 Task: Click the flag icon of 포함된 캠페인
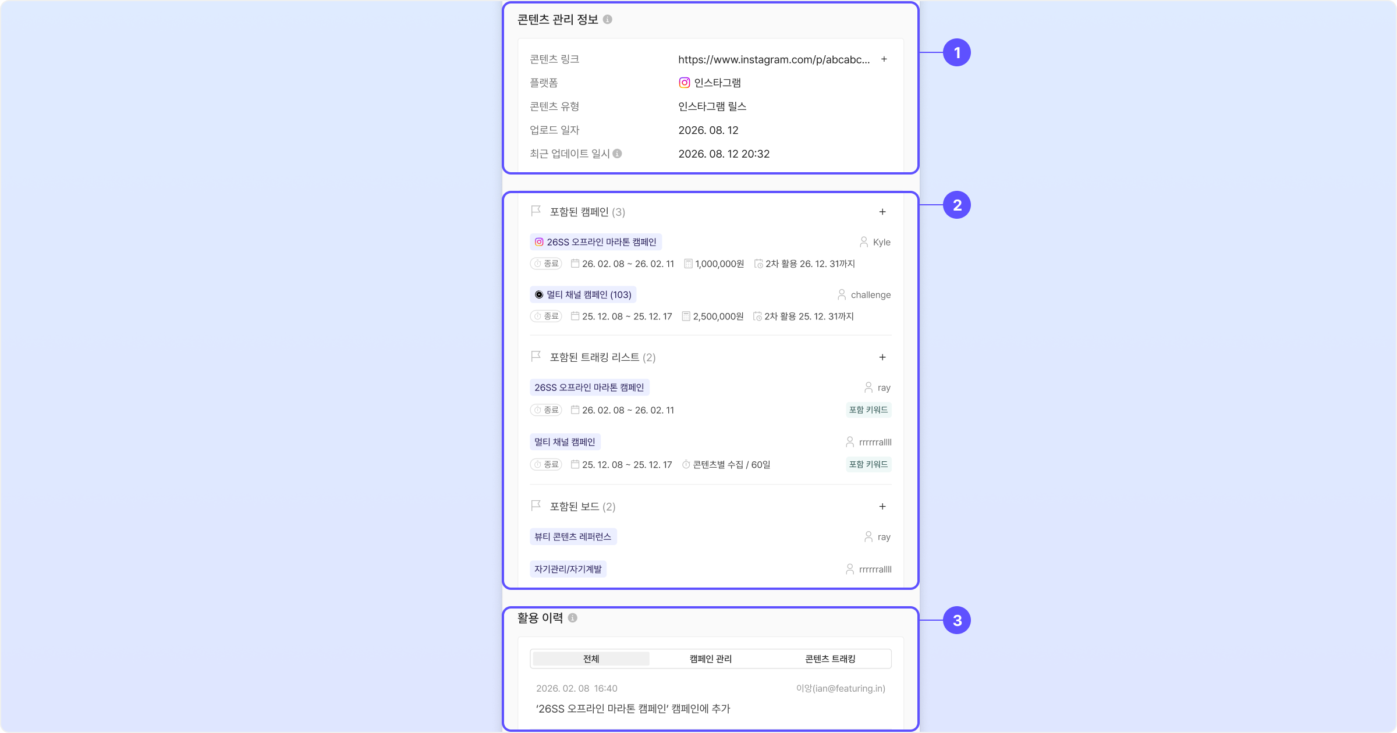tap(536, 211)
